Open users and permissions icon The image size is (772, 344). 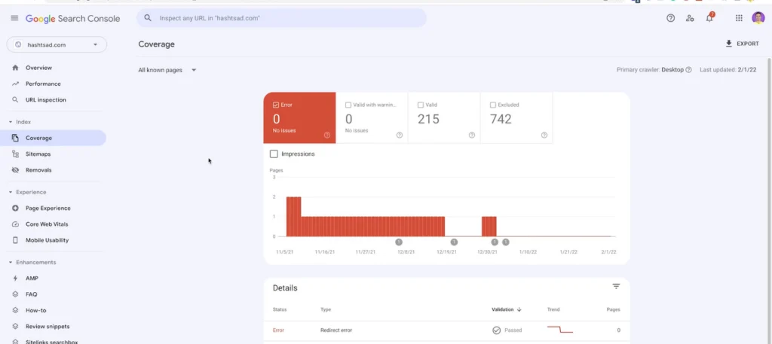[690, 18]
